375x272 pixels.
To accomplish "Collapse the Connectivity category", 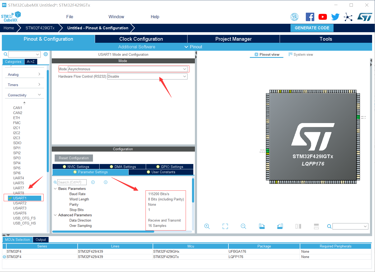I will pyautogui.click(x=24, y=95).
